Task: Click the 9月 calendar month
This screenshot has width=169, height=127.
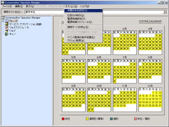Action: tap(74, 100)
